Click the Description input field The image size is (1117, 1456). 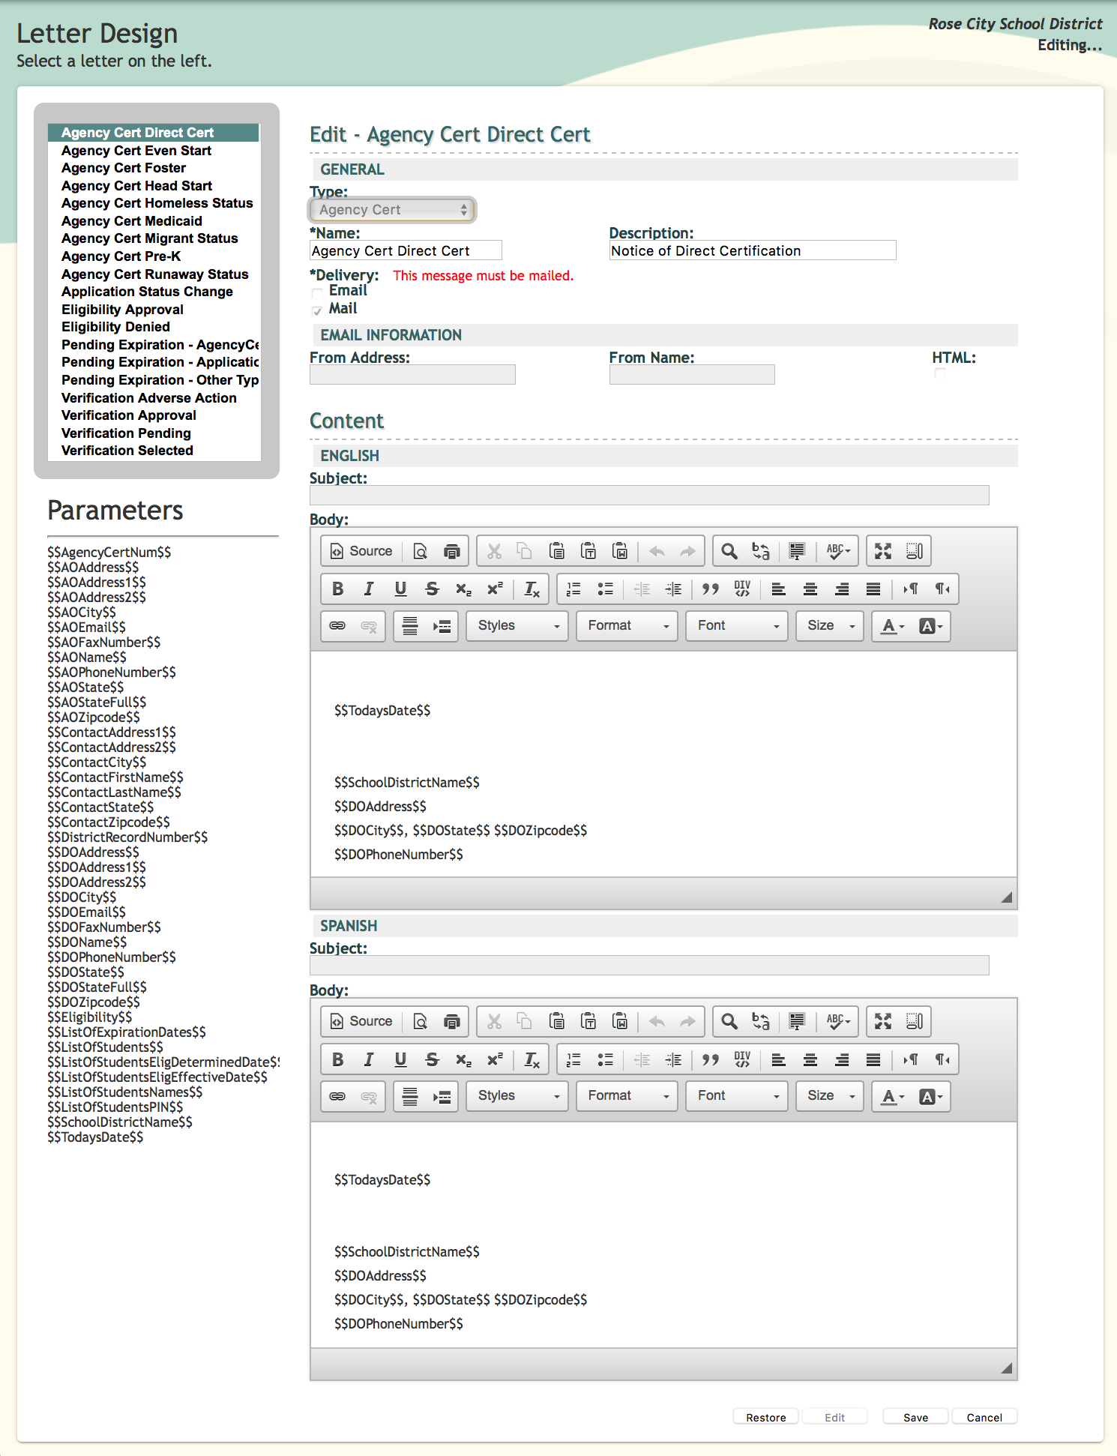(753, 250)
